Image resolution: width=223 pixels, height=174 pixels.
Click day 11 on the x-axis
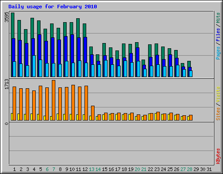tap(78, 169)
